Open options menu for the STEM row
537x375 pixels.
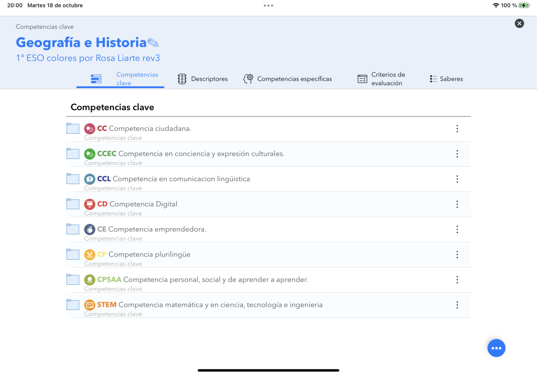(x=457, y=305)
